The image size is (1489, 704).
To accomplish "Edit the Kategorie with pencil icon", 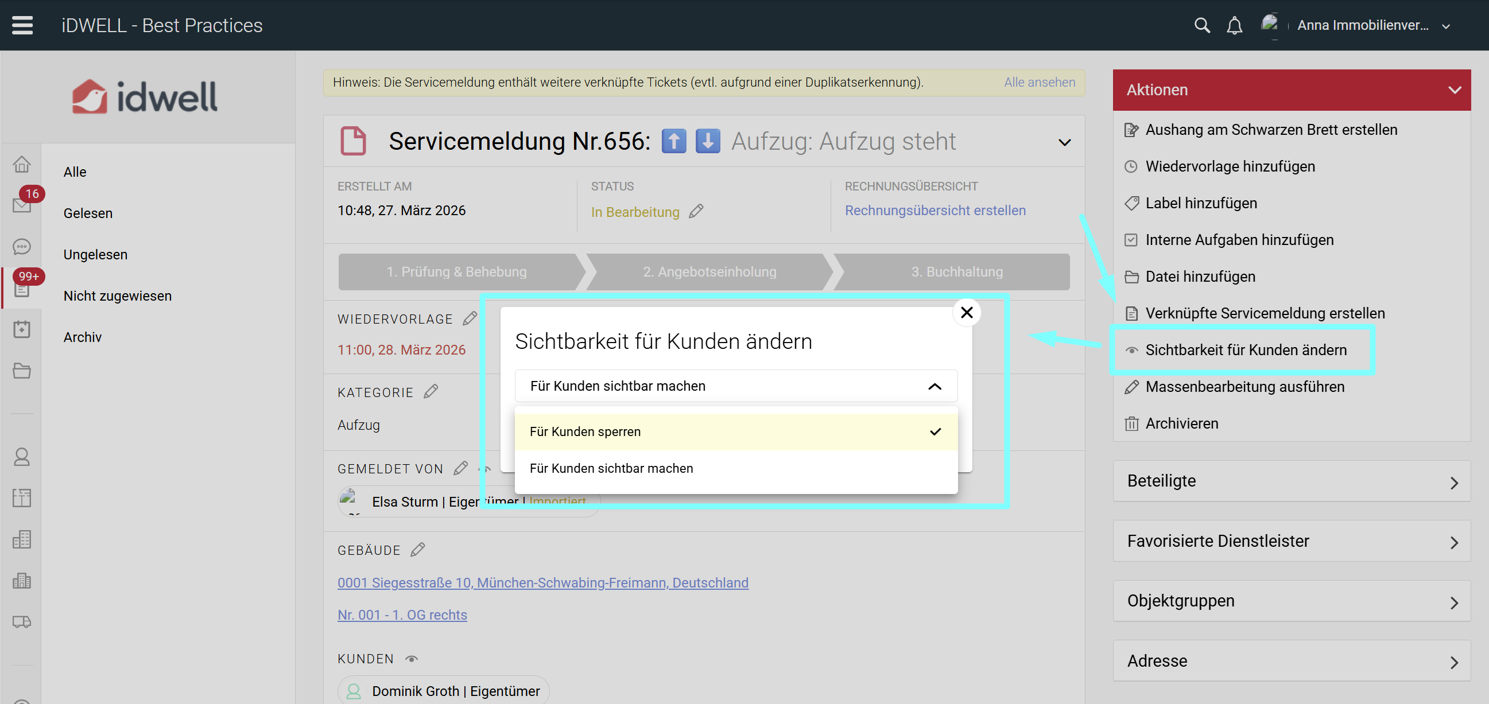I will click(x=431, y=392).
